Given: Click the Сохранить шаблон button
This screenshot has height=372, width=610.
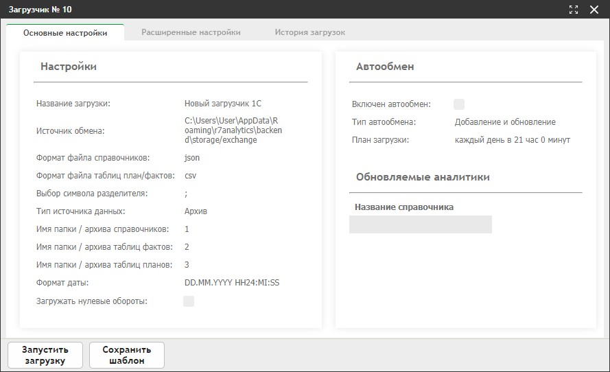Looking at the screenshot, I should 127,355.
